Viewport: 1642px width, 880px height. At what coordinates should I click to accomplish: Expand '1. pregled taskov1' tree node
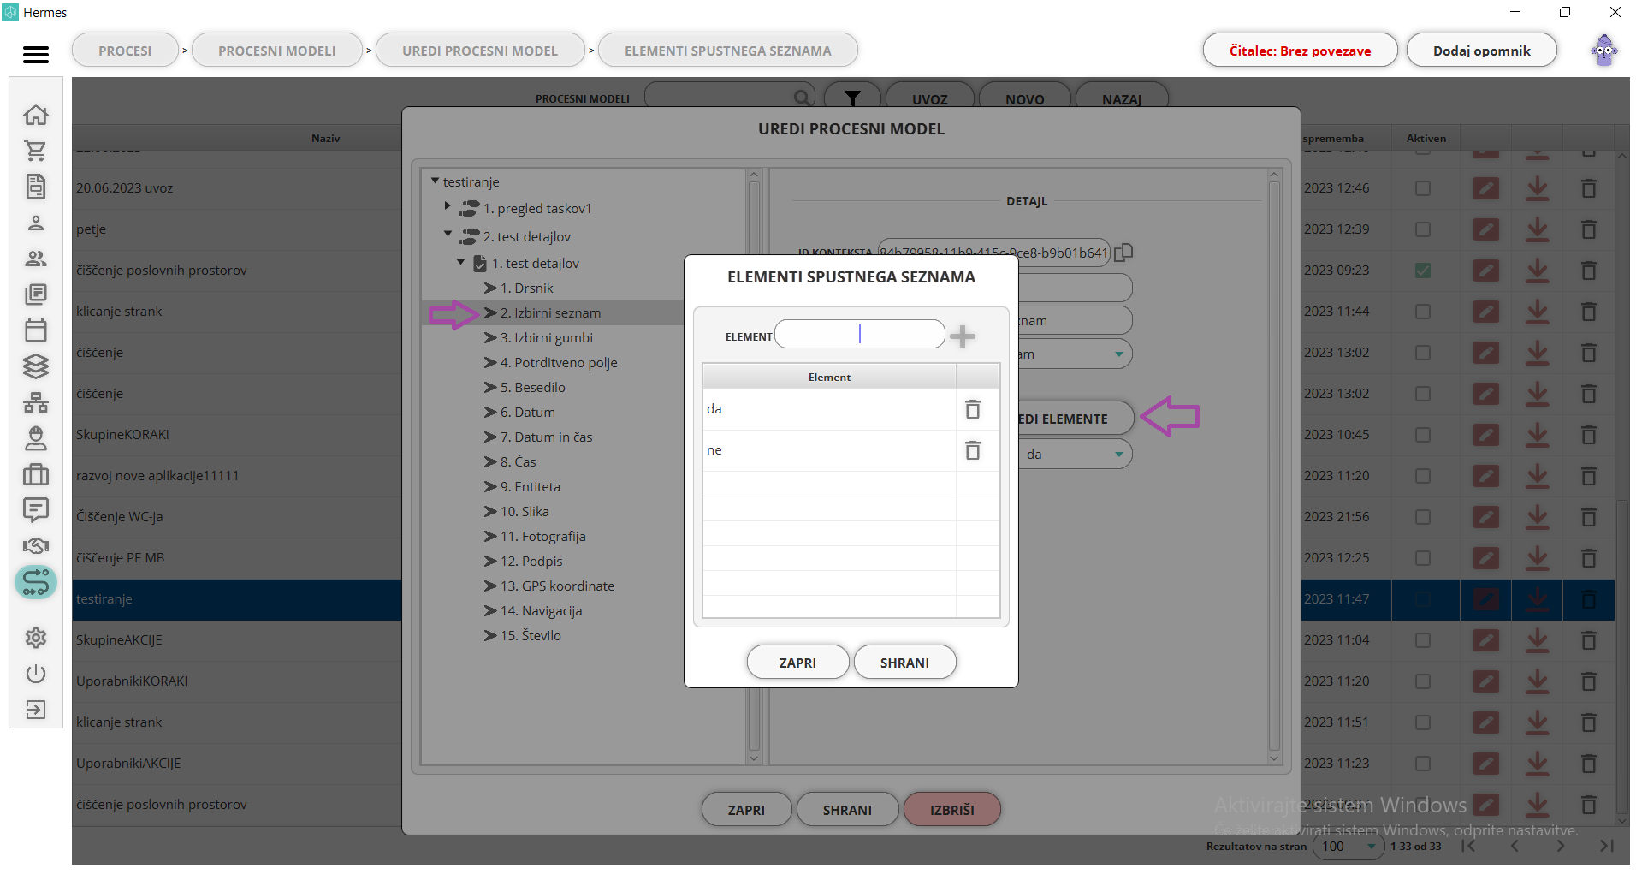click(x=448, y=205)
